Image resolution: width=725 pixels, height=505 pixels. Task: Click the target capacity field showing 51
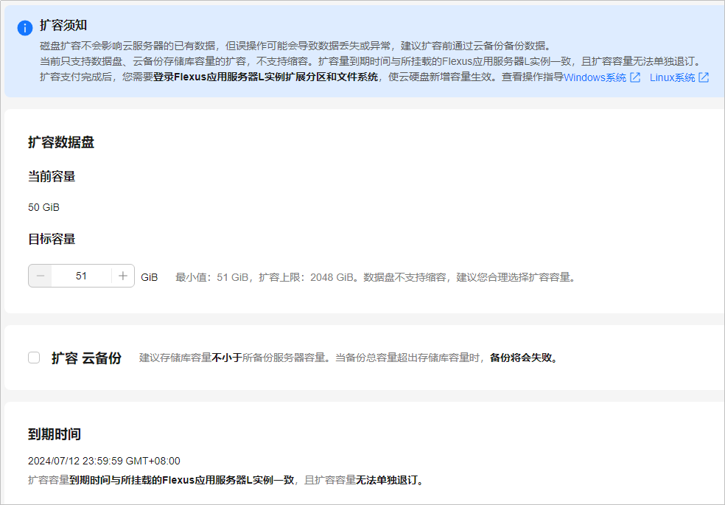pos(81,276)
